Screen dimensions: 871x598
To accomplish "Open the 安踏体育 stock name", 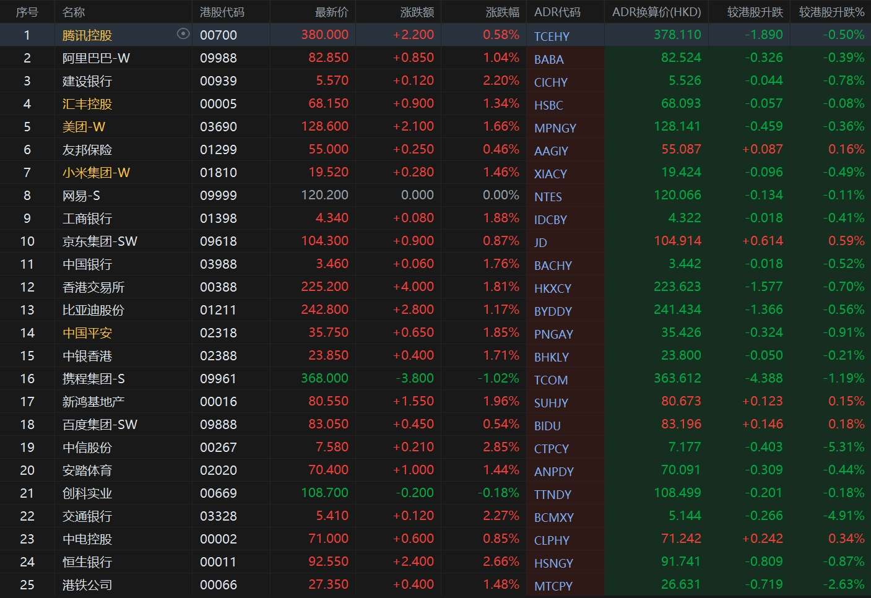I will pos(87,470).
